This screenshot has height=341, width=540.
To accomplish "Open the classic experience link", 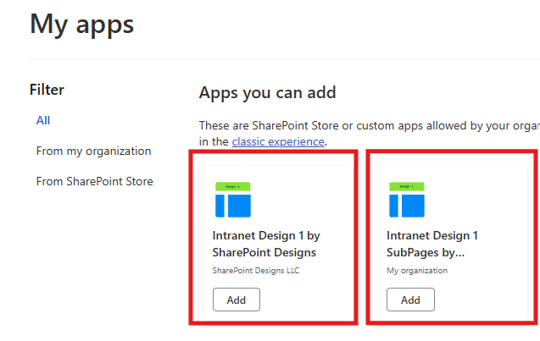I will (x=278, y=141).
